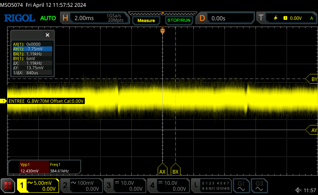Open channel 4 10.0V scale settings
This screenshot has height=195, width=318.
pos(173,185)
